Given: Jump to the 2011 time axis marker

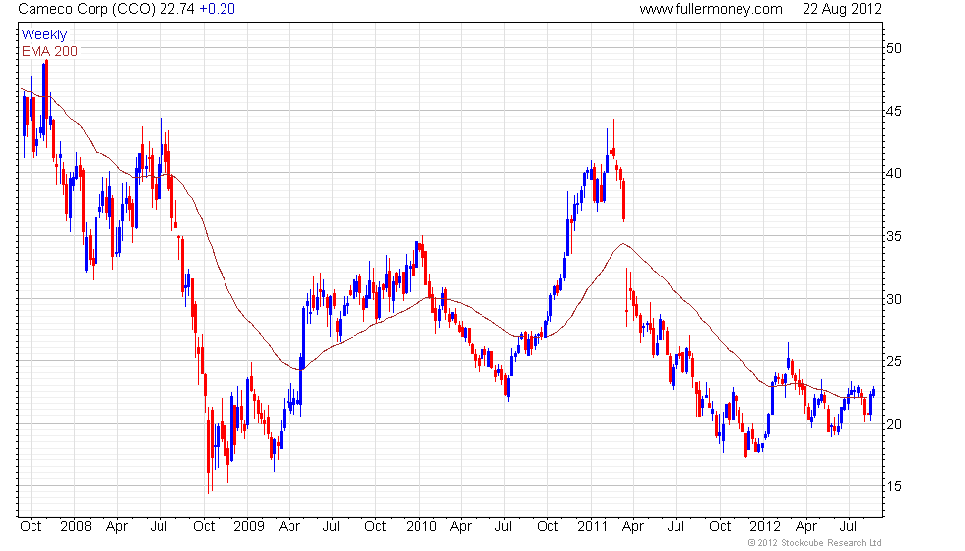Looking at the screenshot, I should tap(594, 526).
